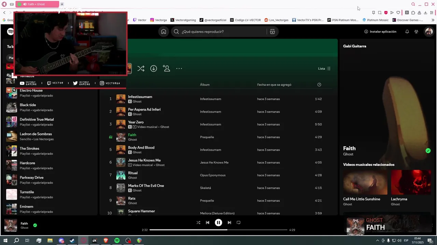Image resolution: width=437 pixels, height=245 pixels.
Task: Seek along the song progress bar
Action: (218, 230)
